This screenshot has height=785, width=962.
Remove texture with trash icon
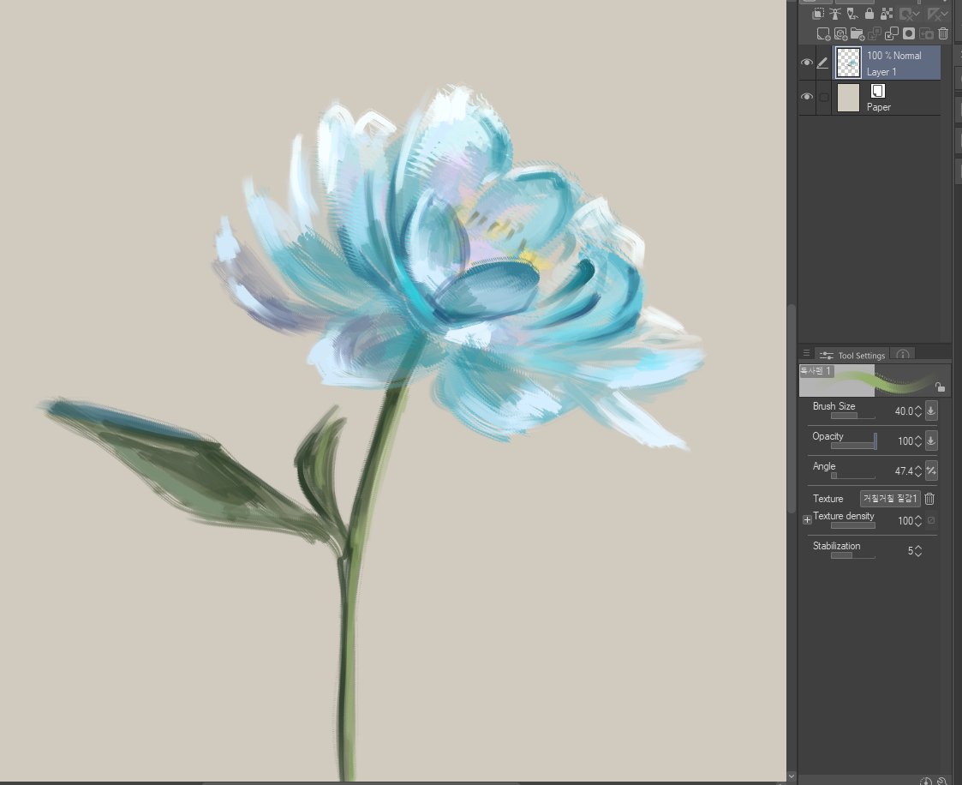point(929,499)
